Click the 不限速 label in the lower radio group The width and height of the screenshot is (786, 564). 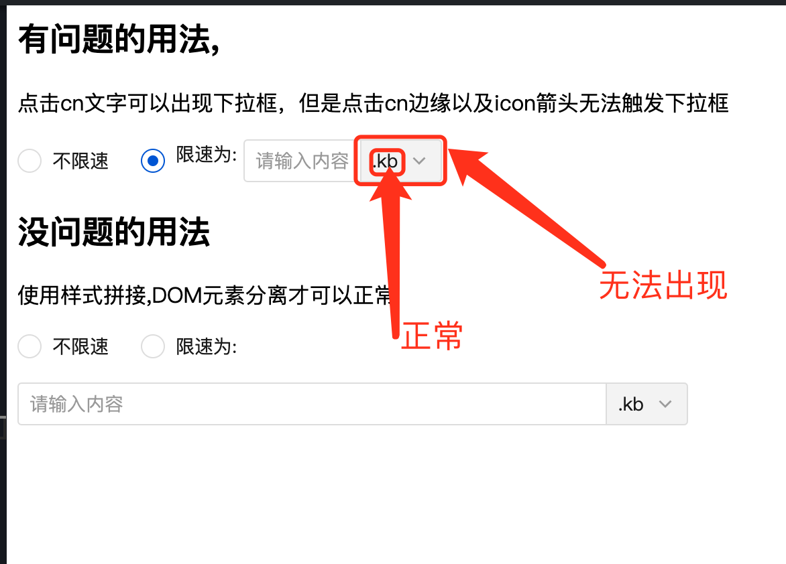point(80,346)
